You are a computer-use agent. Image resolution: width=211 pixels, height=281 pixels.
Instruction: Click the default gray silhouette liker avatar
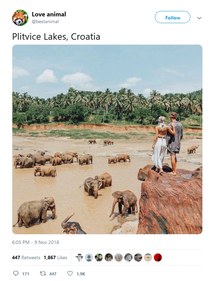tap(89, 257)
